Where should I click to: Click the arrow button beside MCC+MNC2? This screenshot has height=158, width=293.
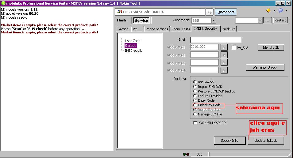tap(224, 55)
